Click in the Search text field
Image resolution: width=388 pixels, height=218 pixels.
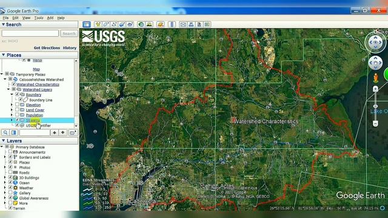click(x=30, y=33)
